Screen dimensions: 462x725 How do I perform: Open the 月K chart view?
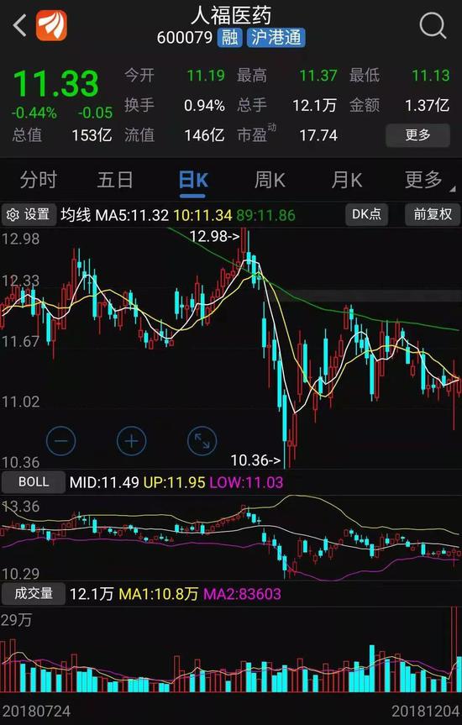(x=346, y=180)
